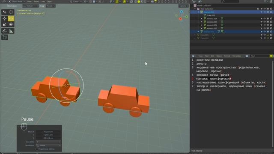Select the 3D Cursor tool
274x154 pixels.
click(x=11, y=12)
